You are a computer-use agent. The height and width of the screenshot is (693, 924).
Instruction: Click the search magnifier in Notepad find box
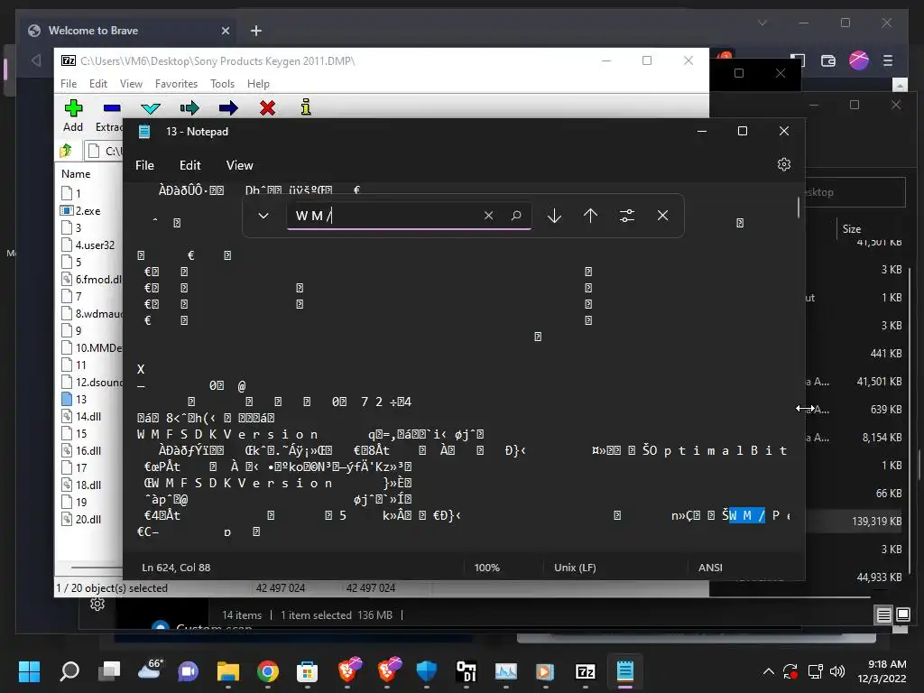(516, 216)
